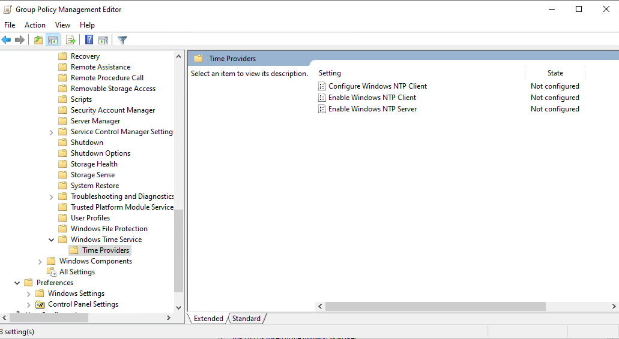This screenshot has height=339, width=619.
Task: Select Enable Windows NTP Server setting
Action: click(x=372, y=109)
